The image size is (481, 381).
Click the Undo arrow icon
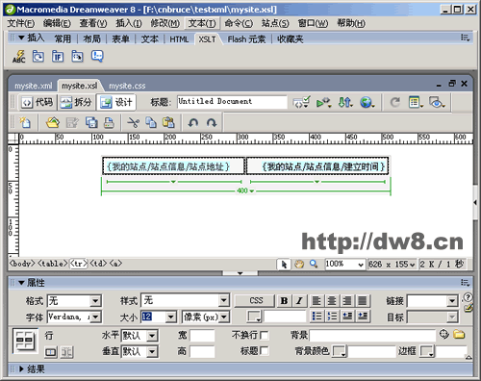(x=193, y=122)
